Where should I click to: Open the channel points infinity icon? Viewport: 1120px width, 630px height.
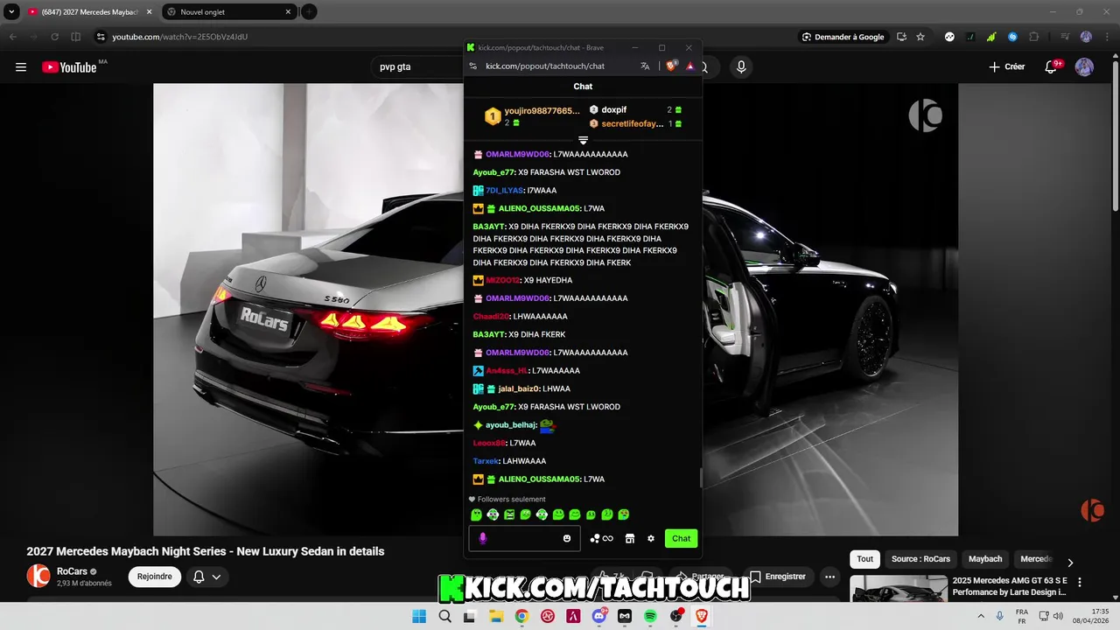click(x=607, y=538)
